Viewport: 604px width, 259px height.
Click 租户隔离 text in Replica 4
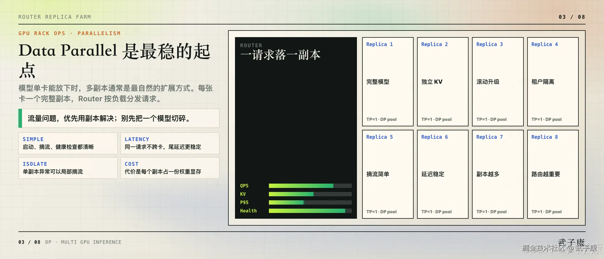[x=543, y=82]
